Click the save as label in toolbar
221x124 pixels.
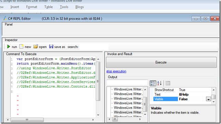coord(60,47)
